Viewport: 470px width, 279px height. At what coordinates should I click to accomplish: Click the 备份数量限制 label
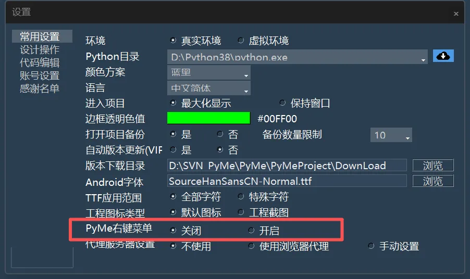click(x=292, y=134)
